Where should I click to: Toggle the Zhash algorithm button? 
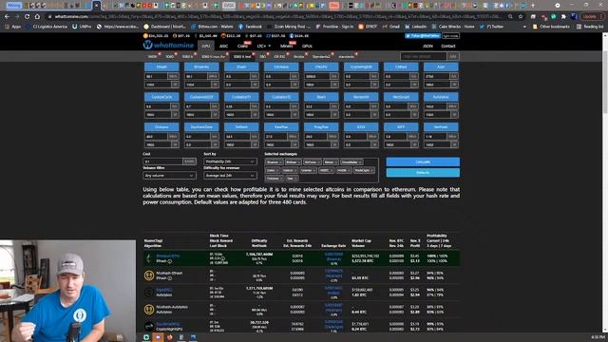point(241,66)
